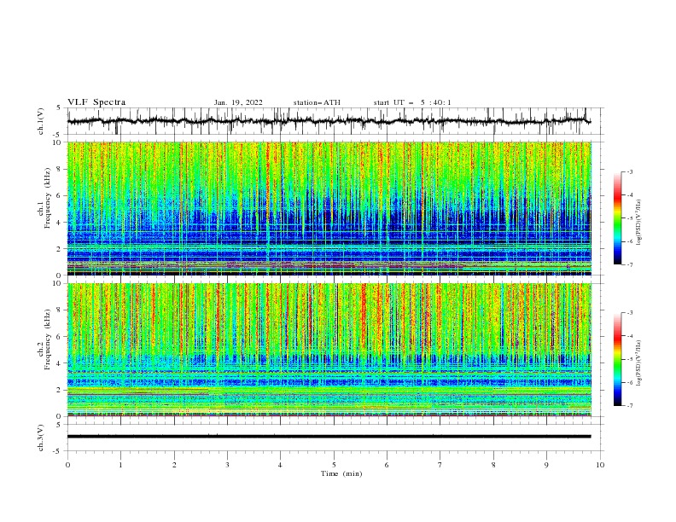Screen dimensions: 676x522
Task: Click the ch.1 spectrogram plot area
Action: point(329,208)
